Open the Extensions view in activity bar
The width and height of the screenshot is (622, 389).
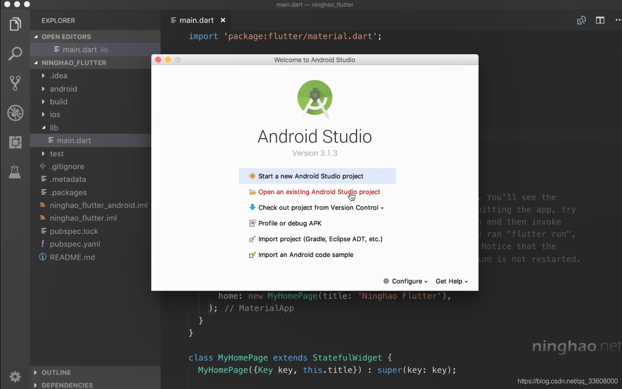(x=15, y=142)
